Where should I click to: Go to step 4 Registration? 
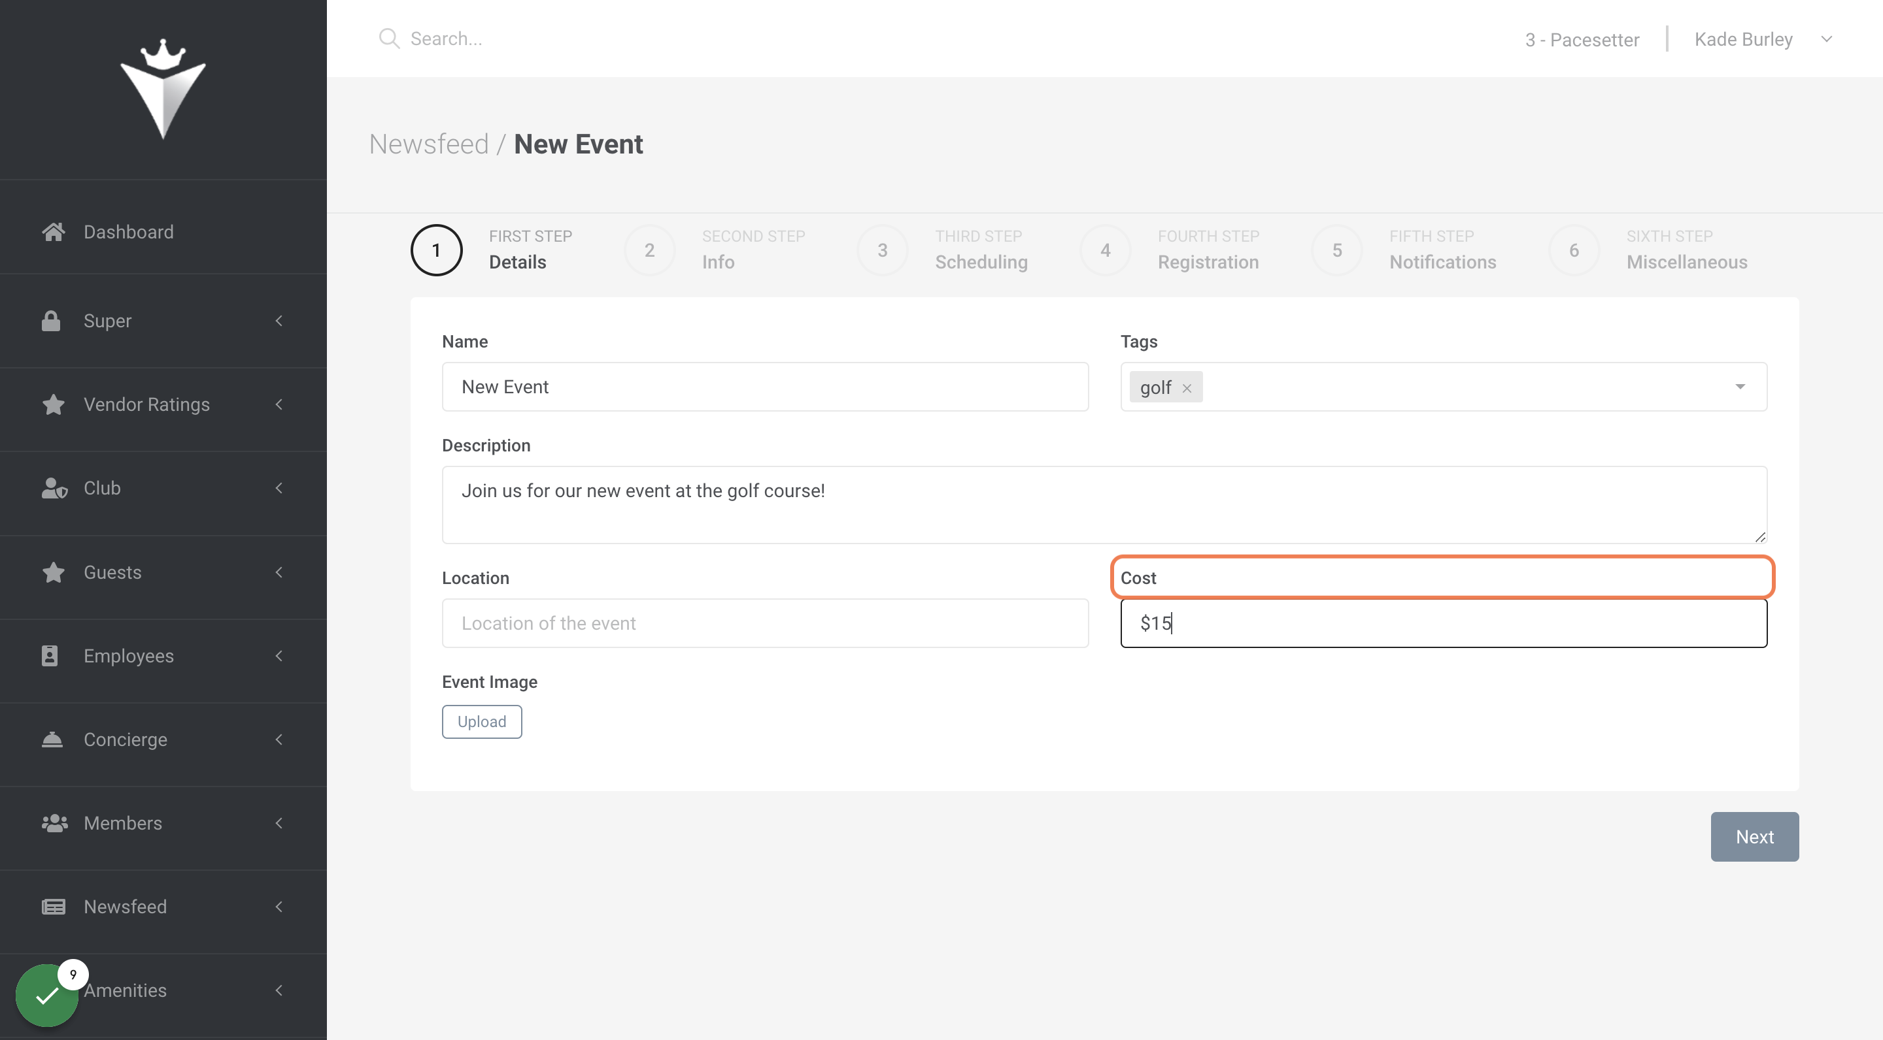click(1170, 250)
